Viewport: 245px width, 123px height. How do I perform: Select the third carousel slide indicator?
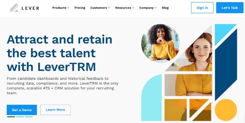click(29, 117)
